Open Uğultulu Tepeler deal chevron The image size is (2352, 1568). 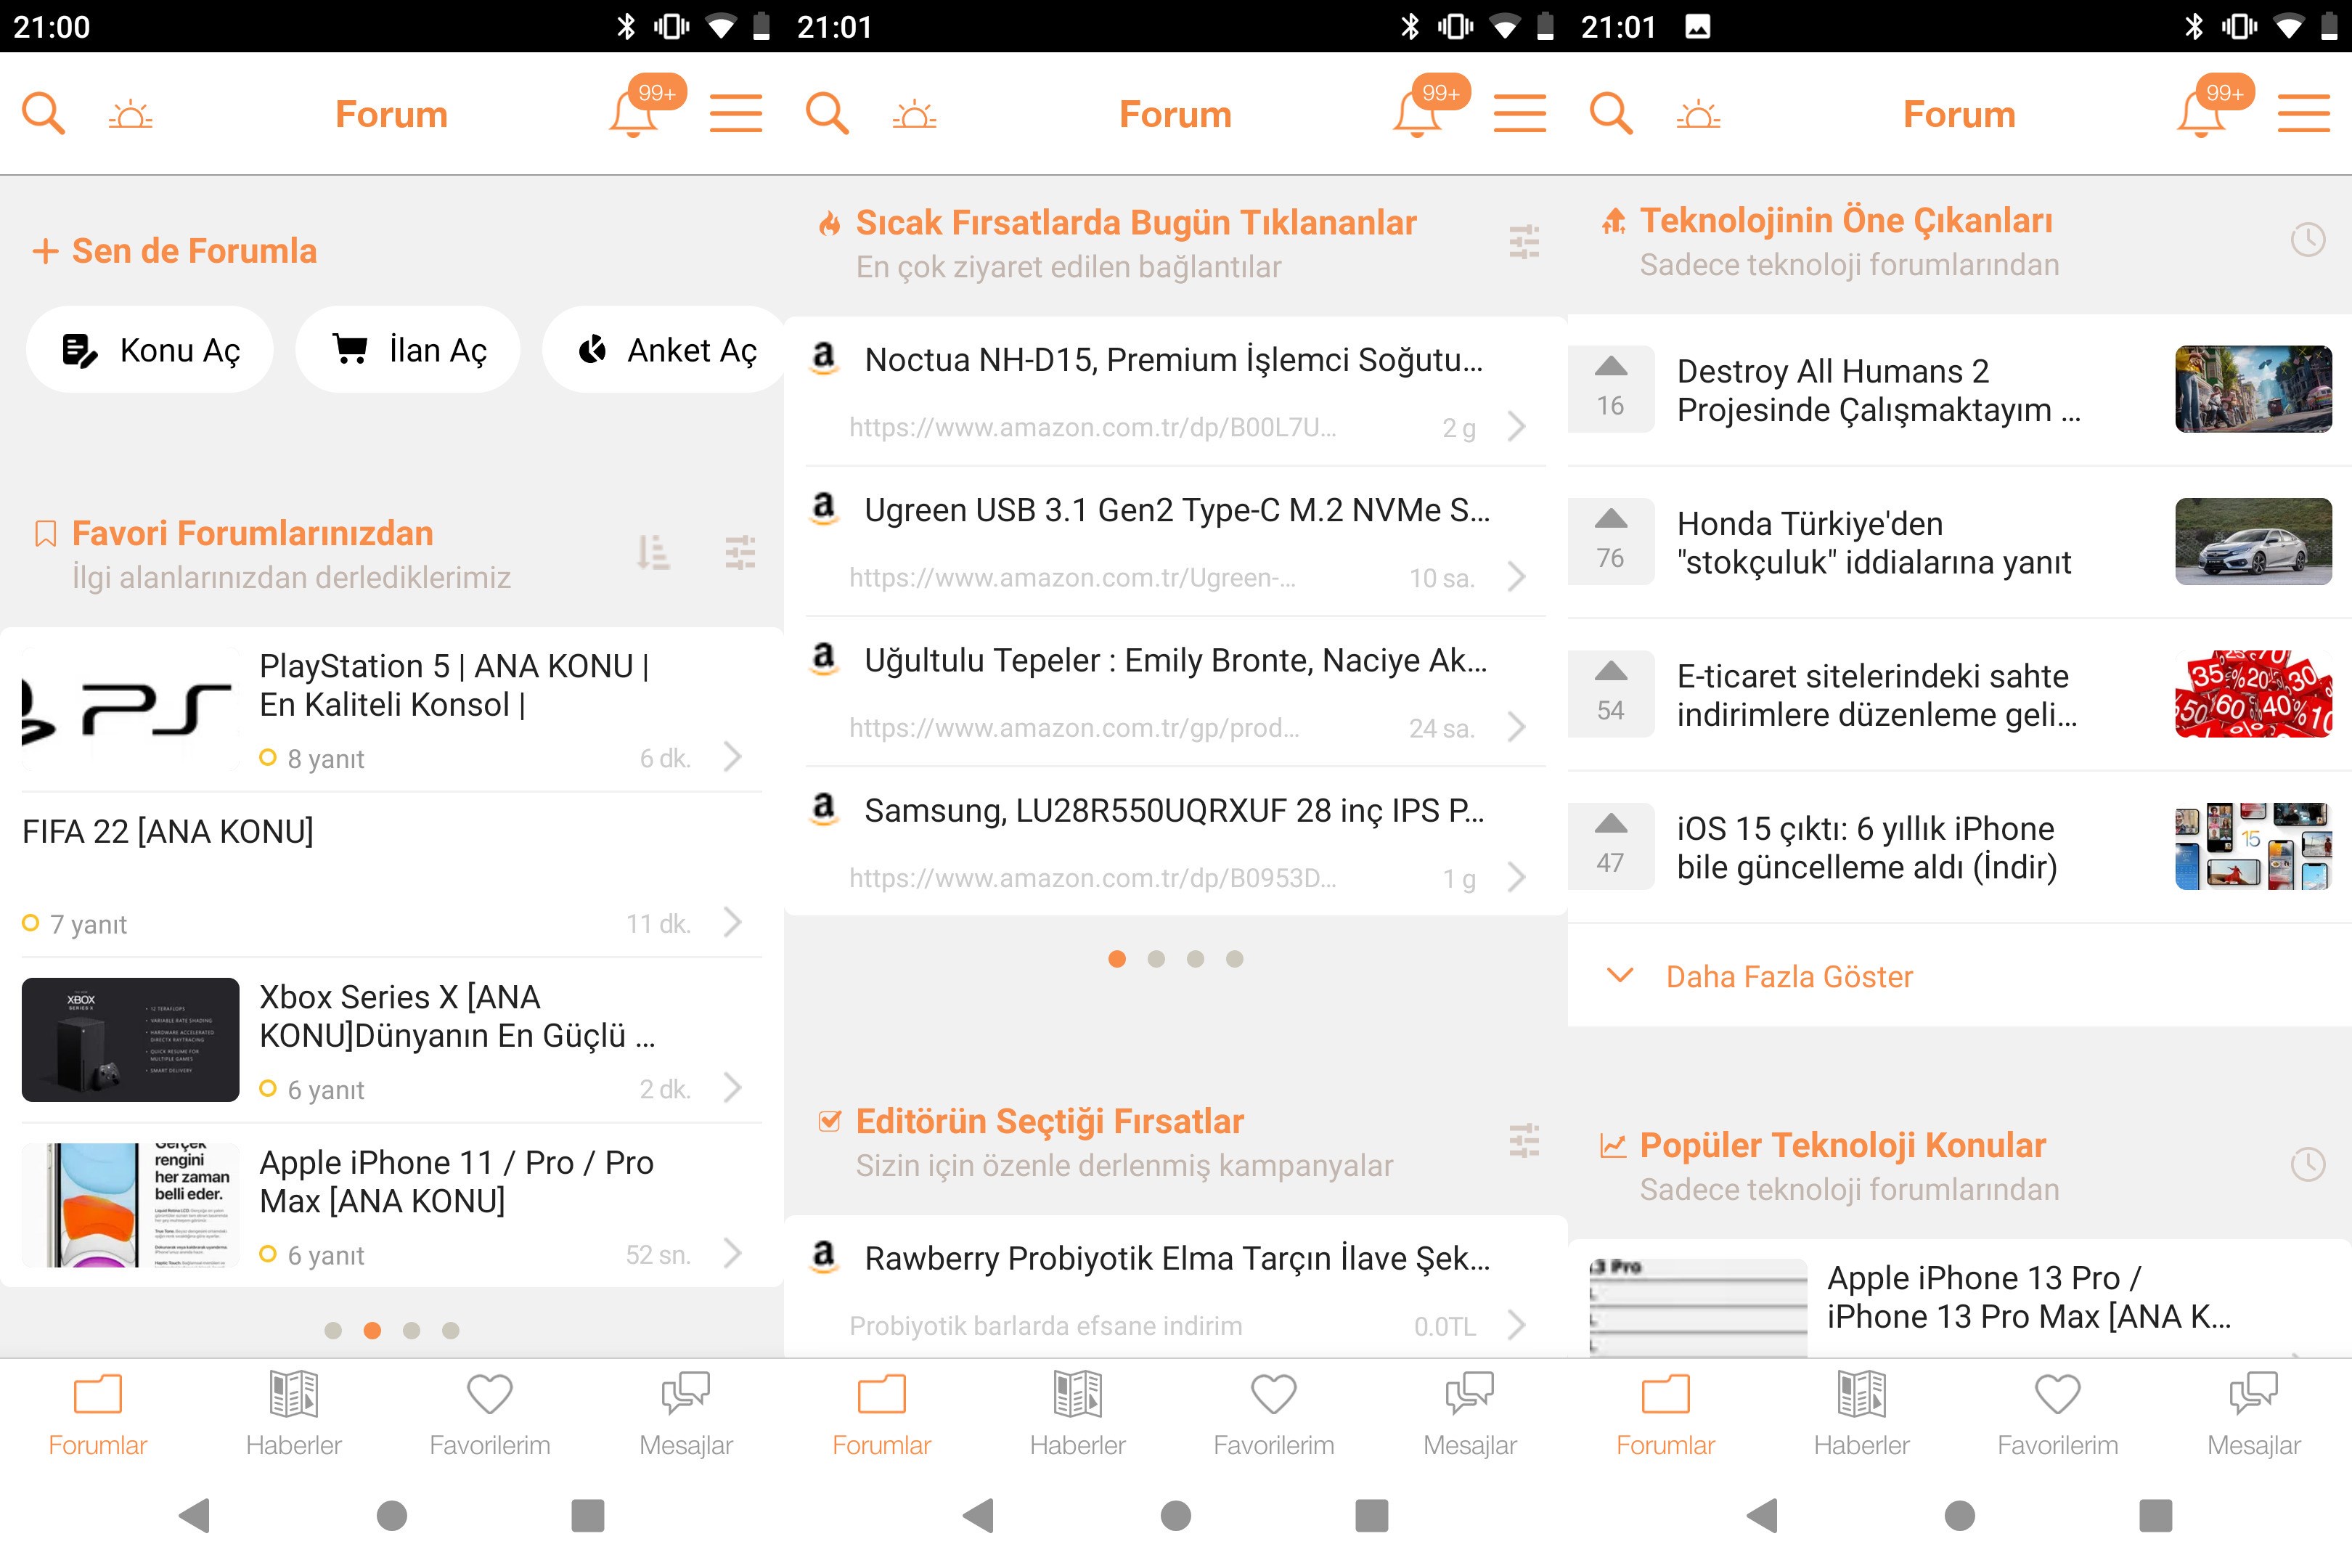pyautogui.click(x=1517, y=727)
